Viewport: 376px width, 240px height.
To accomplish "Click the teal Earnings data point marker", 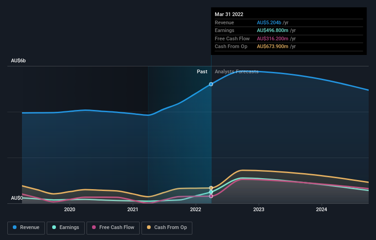I will [211, 192].
